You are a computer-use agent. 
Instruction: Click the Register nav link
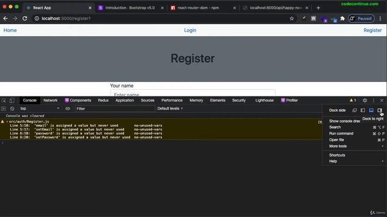[372, 30]
